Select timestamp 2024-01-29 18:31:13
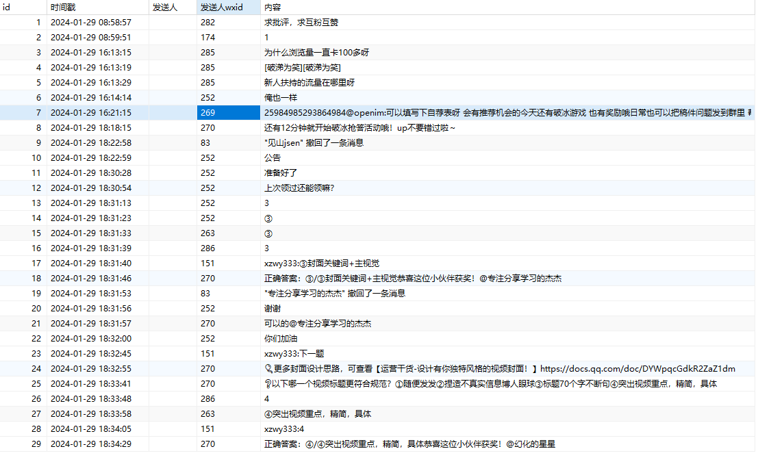The height and width of the screenshot is (462, 758). click(x=98, y=203)
